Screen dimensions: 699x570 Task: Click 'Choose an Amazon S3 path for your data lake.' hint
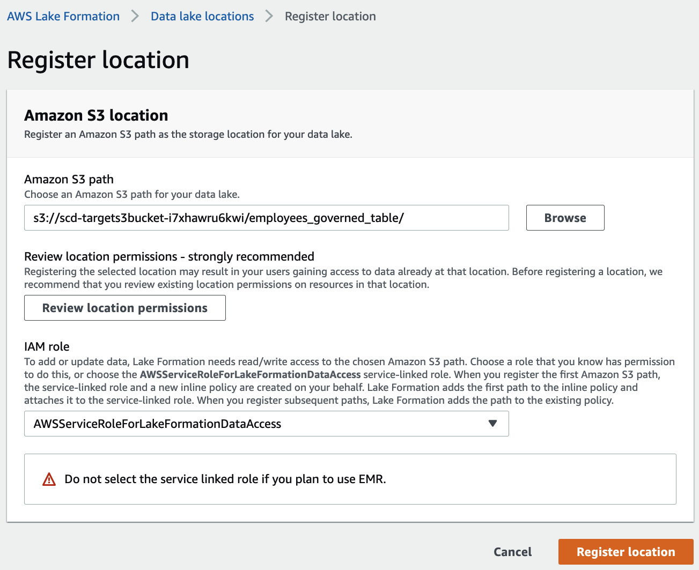(x=132, y=194)
